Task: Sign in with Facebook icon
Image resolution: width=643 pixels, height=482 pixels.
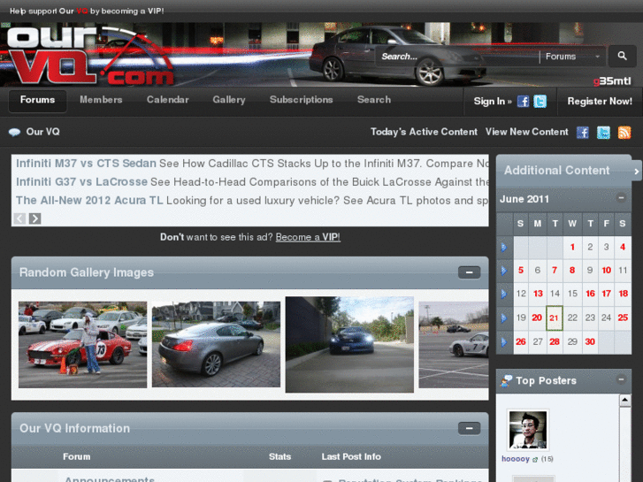Action: click(x=523, y=102)
